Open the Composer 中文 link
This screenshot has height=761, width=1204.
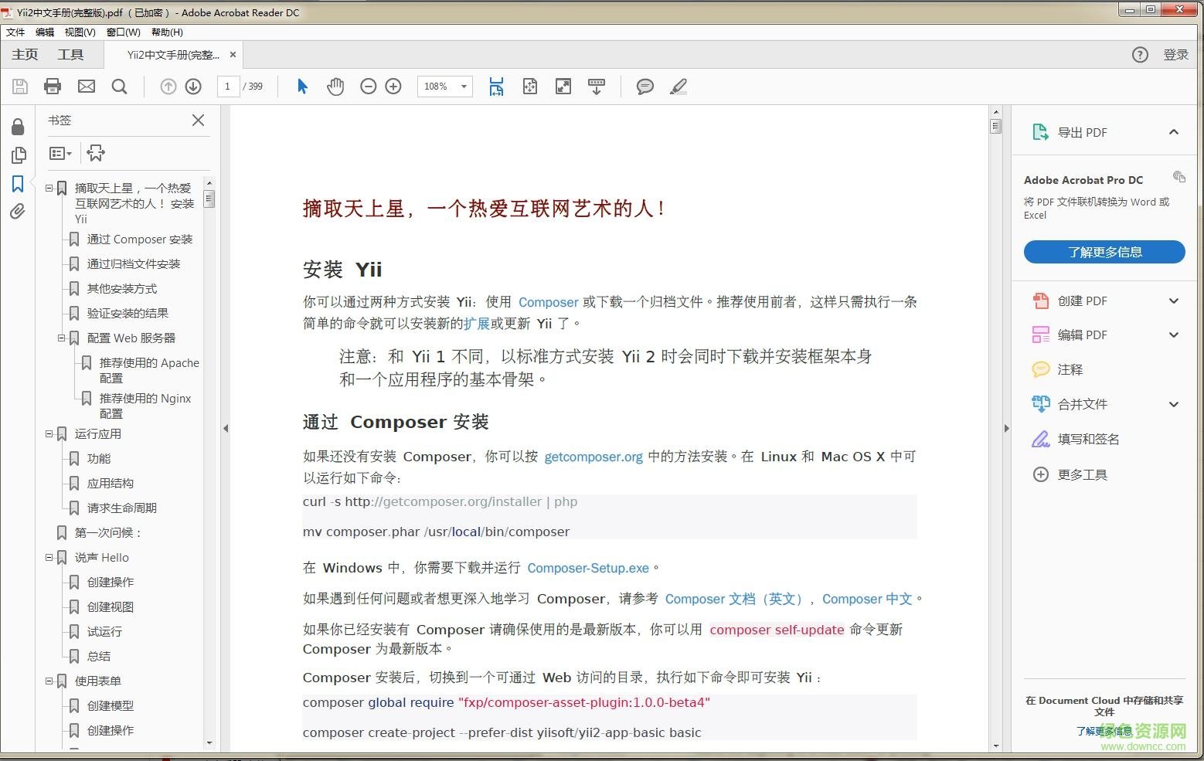coord(867,599)
